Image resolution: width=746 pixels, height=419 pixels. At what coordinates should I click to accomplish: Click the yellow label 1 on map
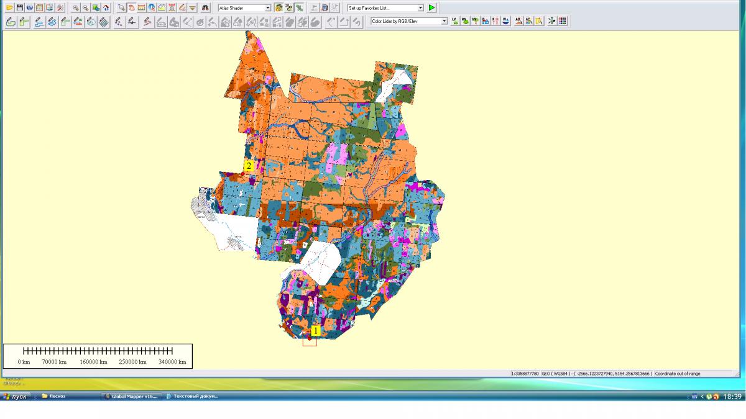(x=315, y=331)
